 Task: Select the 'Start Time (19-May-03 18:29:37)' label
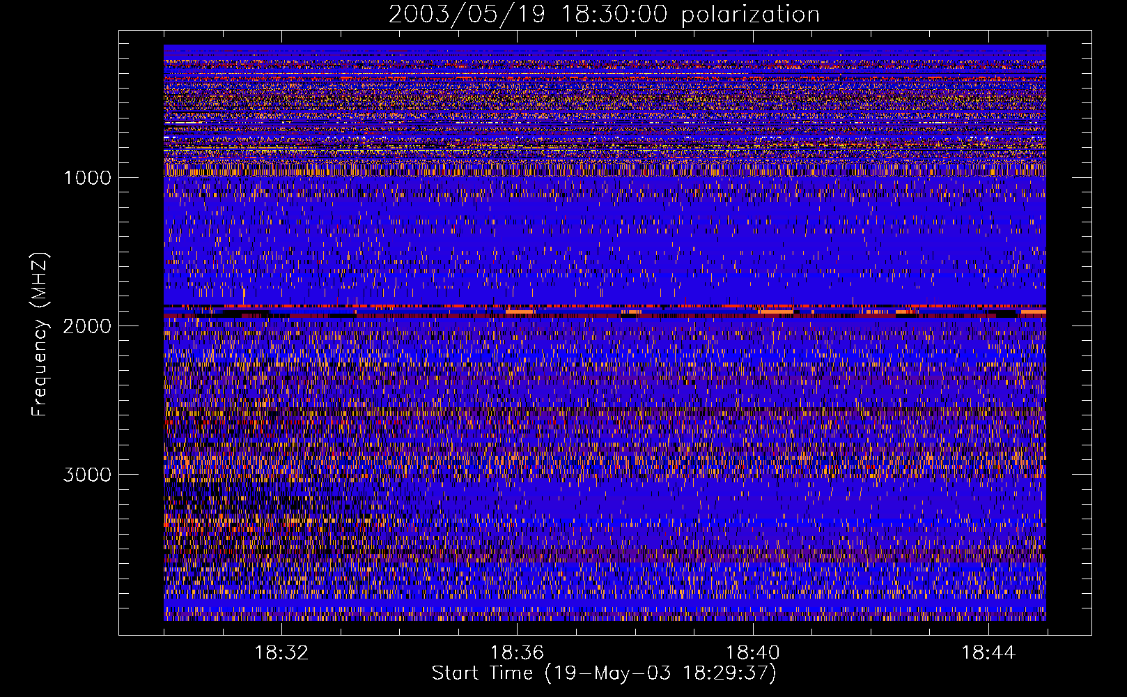coord(604,673)
